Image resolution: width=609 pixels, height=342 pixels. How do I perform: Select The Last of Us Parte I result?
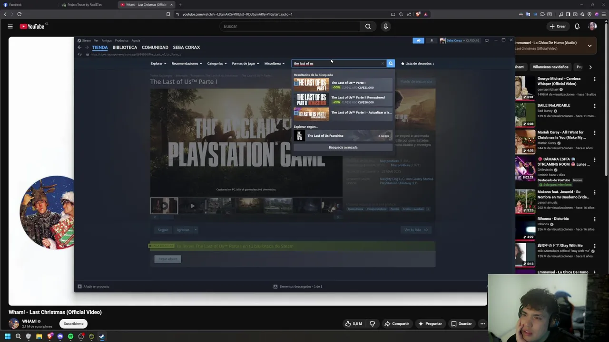[343, 85]
